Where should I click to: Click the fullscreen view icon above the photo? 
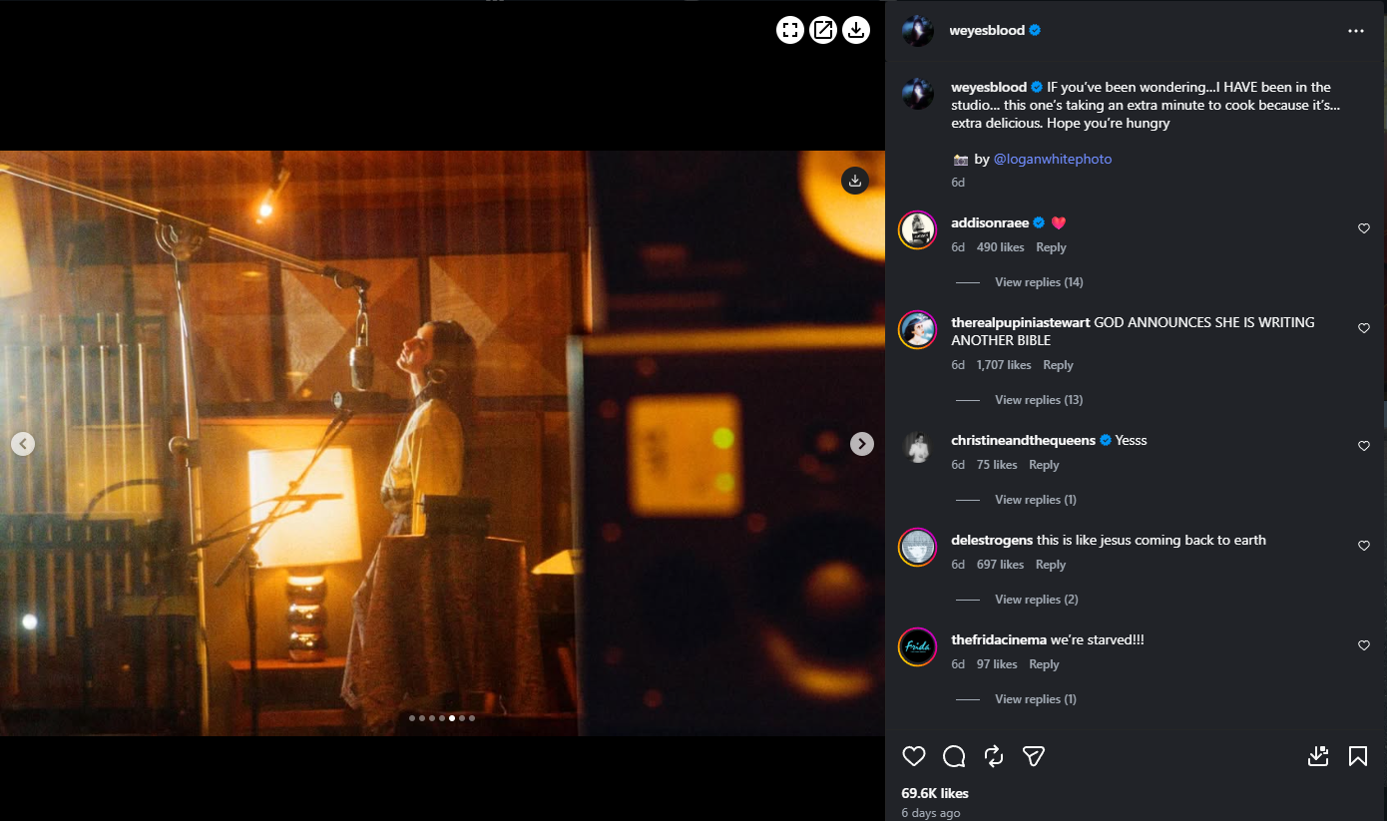click(x=790, y=30)
